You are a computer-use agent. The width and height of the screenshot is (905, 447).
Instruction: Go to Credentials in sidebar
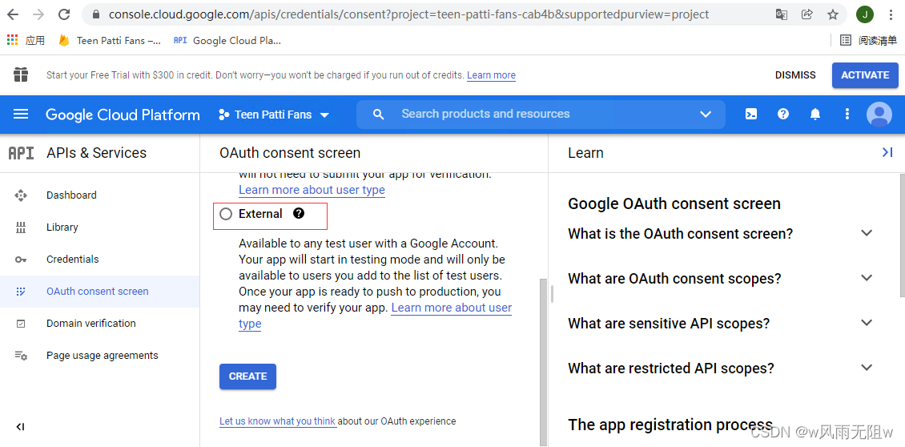pyautogui.click(x=72, y=260)
